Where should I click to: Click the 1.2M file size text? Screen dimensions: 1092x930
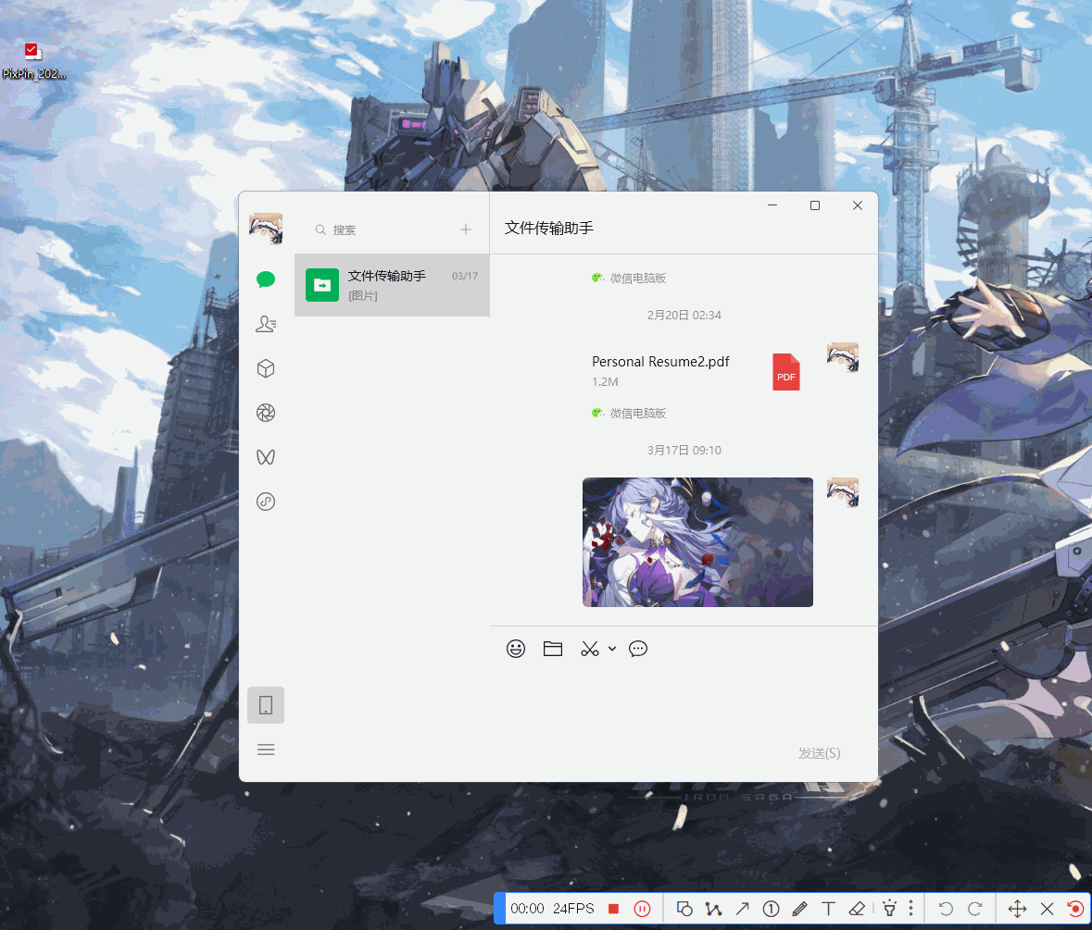tap(605, 382)
